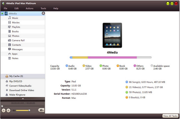
Task: Click the 4Media device name heading
Action: pyautogui.click(x=112, y=53)
